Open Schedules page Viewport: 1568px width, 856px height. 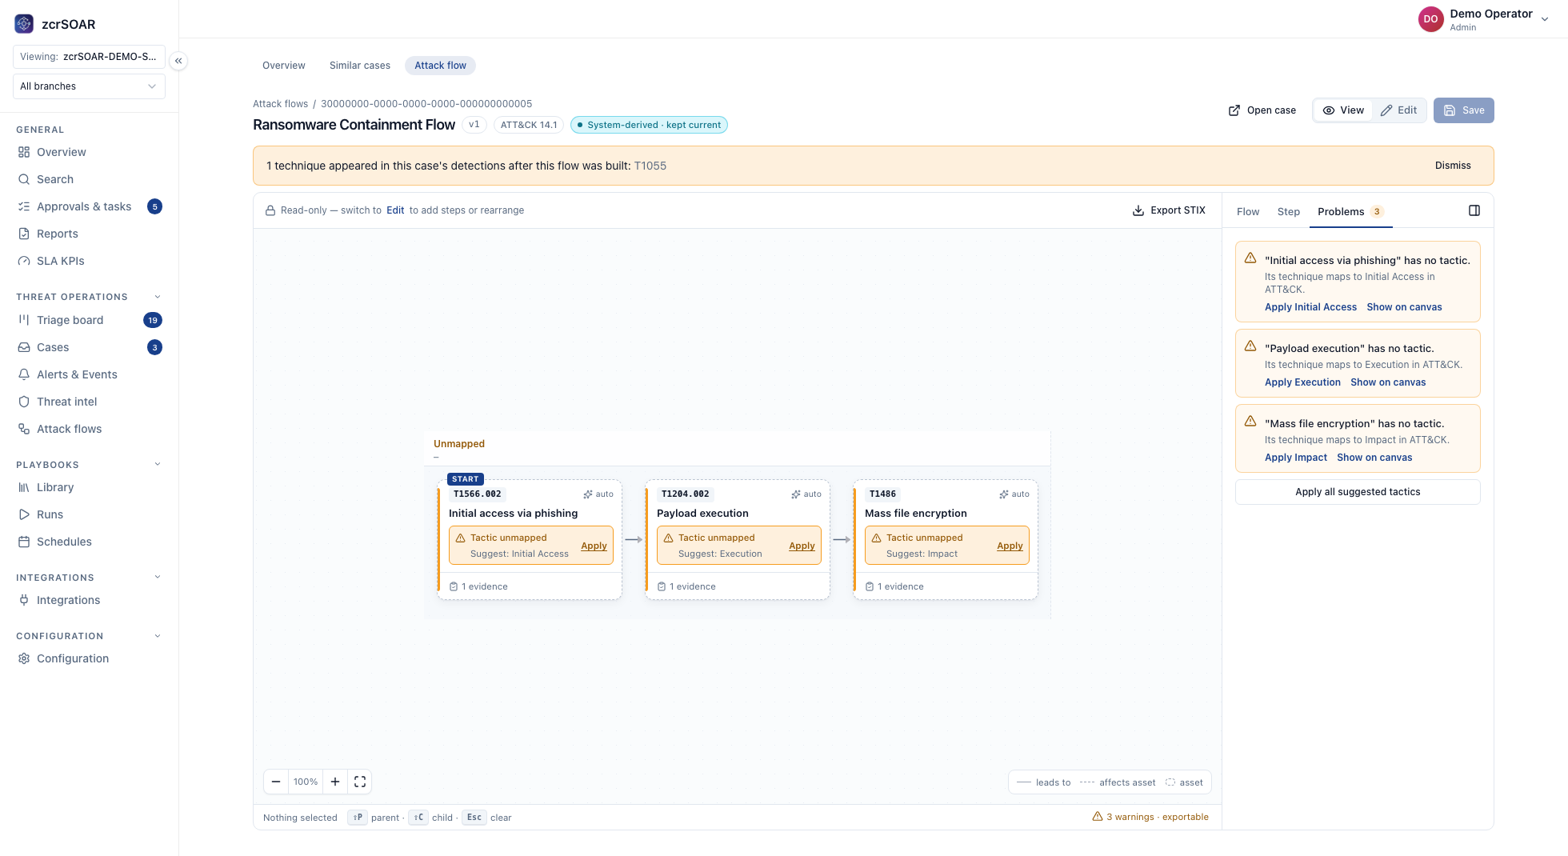pyautogui.click(x=89, y=542)
